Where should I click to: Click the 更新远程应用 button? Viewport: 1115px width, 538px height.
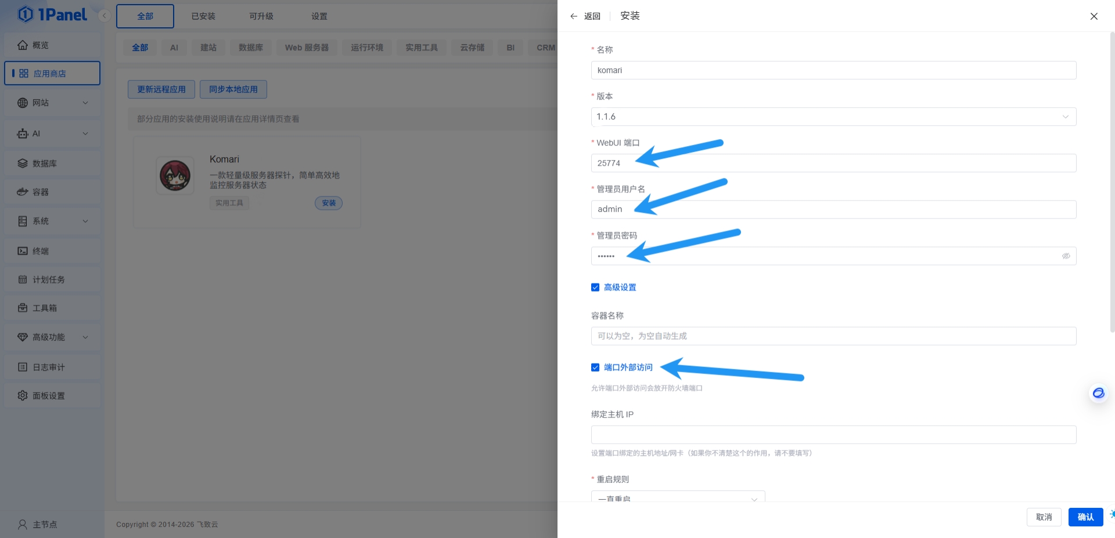[x=161, y=89]
